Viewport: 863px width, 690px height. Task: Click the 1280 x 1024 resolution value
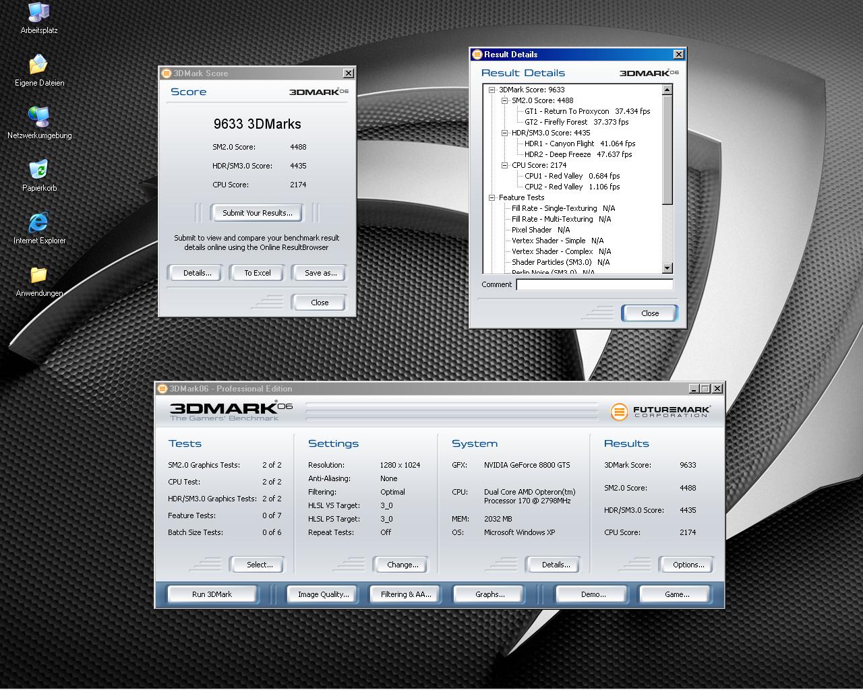(400, 465)
